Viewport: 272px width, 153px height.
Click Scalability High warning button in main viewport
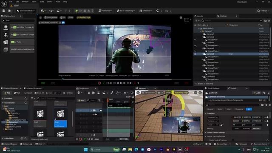(84, 18)
